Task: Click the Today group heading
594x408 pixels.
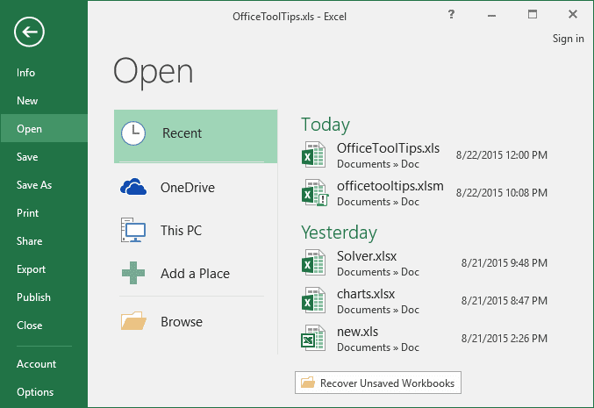Action: (326, 125)
